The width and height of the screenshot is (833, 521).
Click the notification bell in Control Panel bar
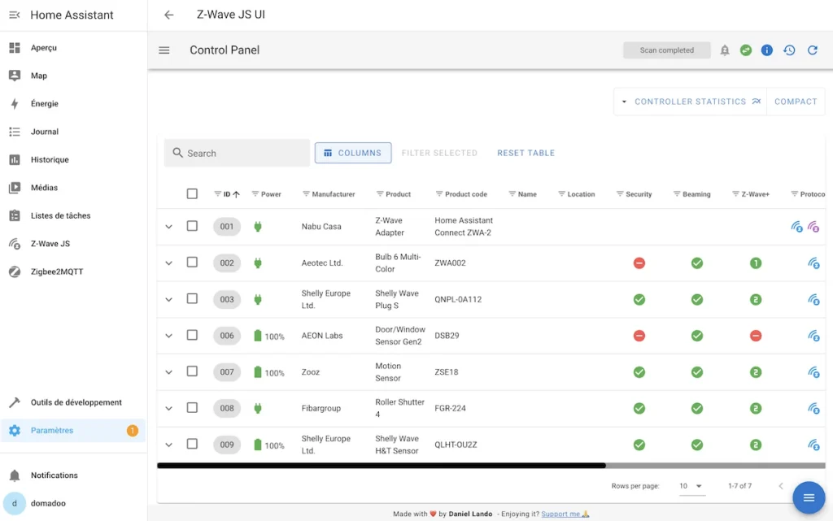point(725,50)
